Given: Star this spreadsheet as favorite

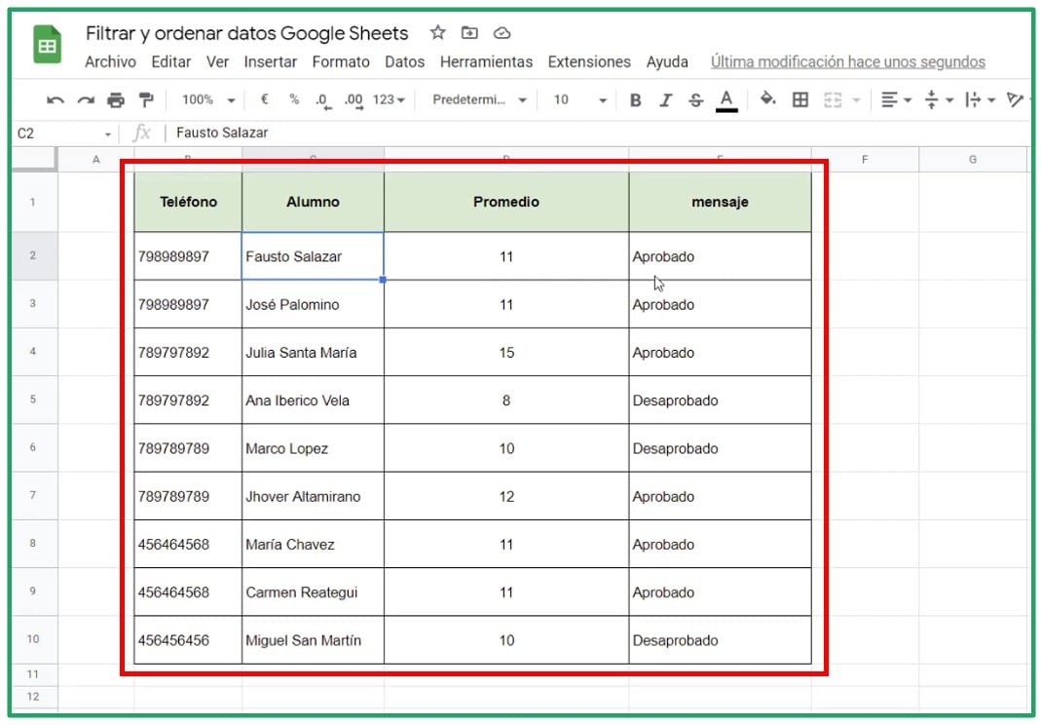Looking at the screenshot, I should click(437, 32).
